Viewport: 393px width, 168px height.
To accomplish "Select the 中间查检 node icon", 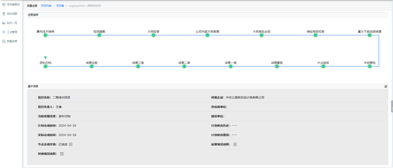I will click(370, 66).
